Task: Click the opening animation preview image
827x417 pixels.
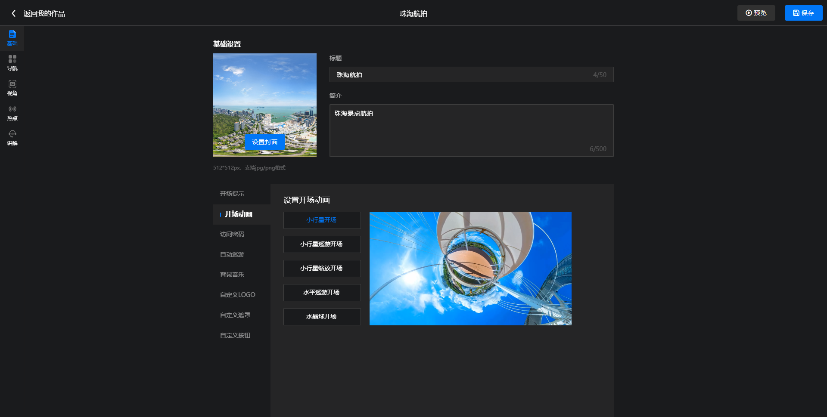Action: (x=470, y=268)
